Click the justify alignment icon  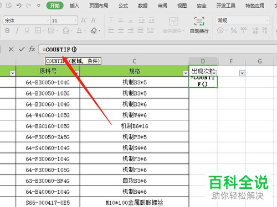[x=141, y=30]
